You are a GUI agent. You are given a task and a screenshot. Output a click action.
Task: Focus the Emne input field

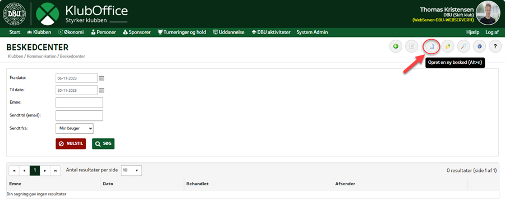pyautogui.click(x=79, y=102)
